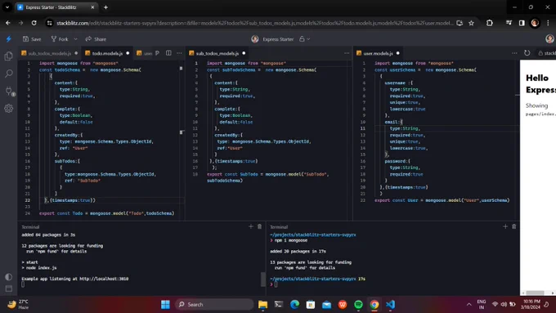The height and width of the screenshot is (313, 556).
Task: Click the Share button
Action: click(x=96, y=39)
